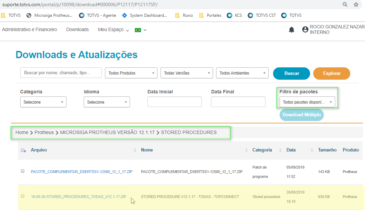Click the STORED PROCEDURE V12.1.17 - TODAS - TOPCONNECT name
The height and width of the screenshot is (212, 365).
point(190,197)
